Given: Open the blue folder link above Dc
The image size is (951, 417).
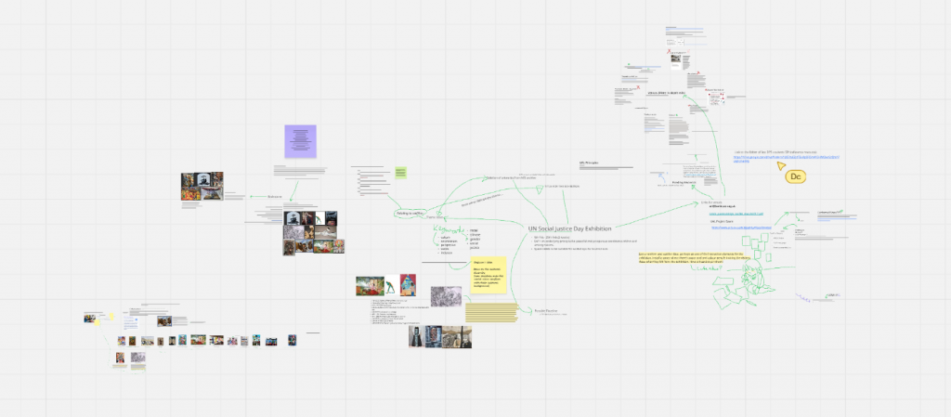Looking at the screenshot, I should pyautogui.click(x=787, y=159).
